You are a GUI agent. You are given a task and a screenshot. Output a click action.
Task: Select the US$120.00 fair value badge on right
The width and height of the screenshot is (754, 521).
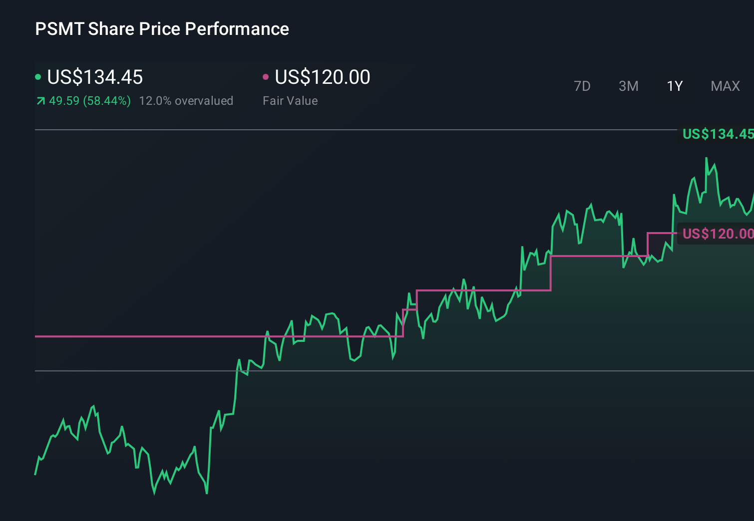pos(717,234)
